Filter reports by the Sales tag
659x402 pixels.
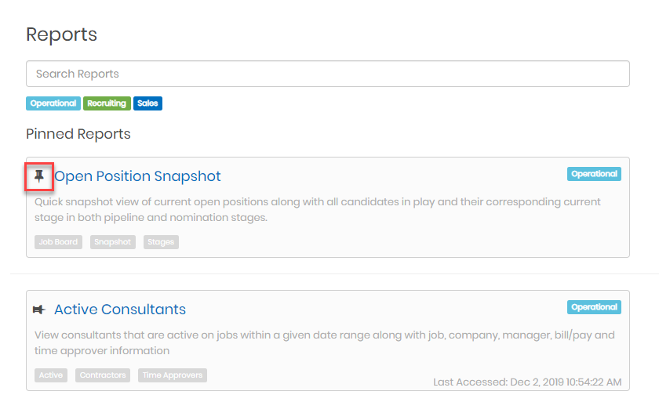tap(147, 103)
